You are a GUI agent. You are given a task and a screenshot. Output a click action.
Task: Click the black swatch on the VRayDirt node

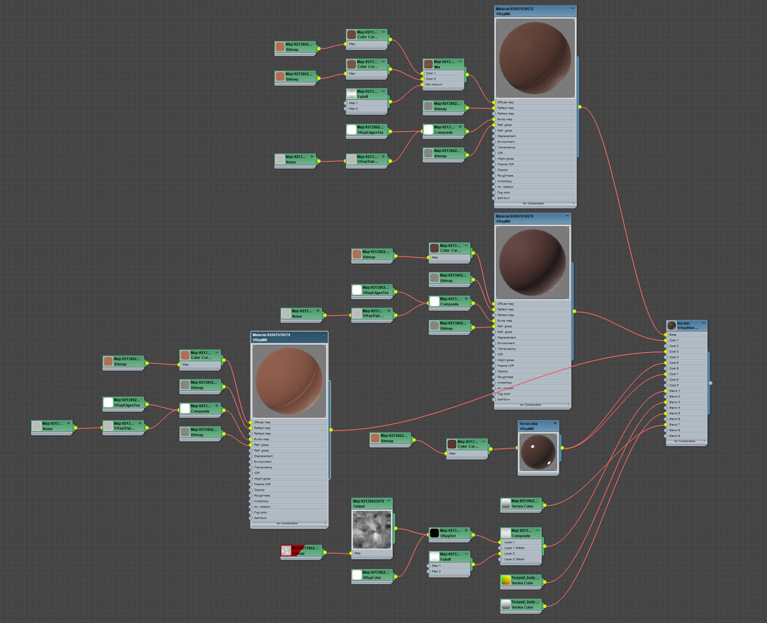434,533
